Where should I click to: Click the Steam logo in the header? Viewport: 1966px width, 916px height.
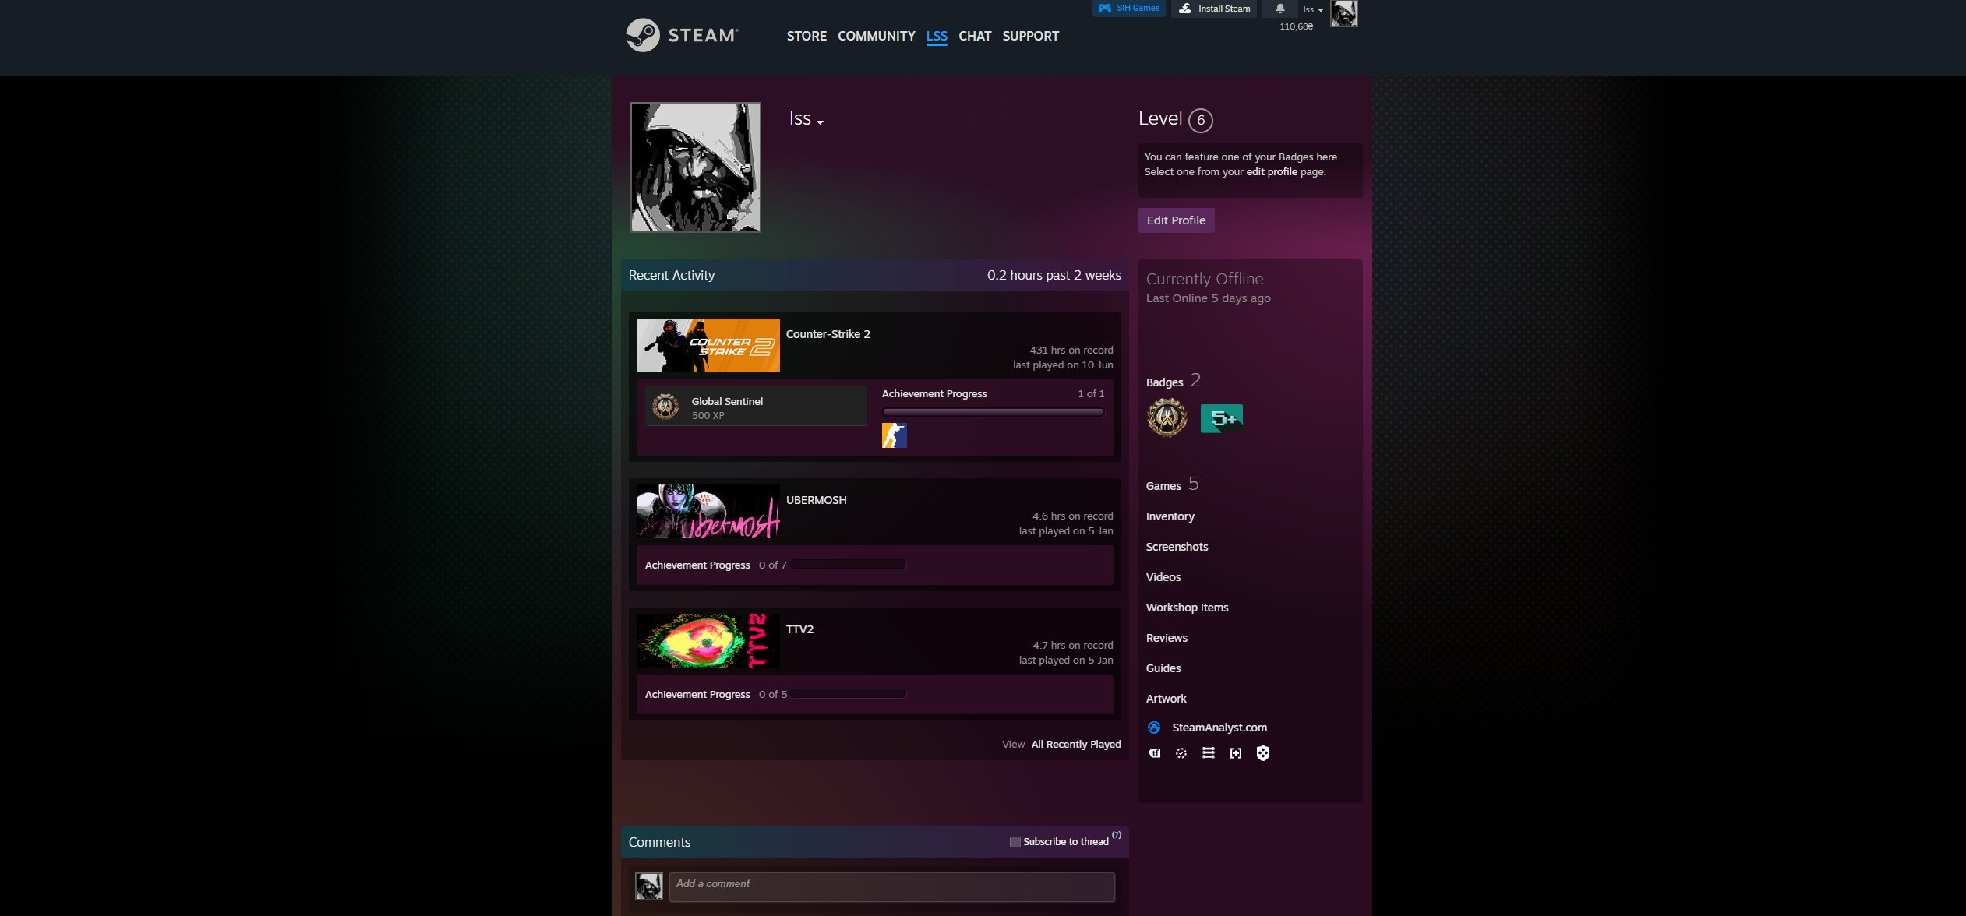[x=682, y=35]
